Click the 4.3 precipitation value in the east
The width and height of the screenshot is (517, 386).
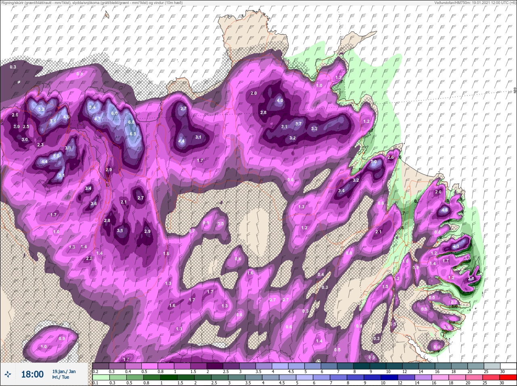456,247
